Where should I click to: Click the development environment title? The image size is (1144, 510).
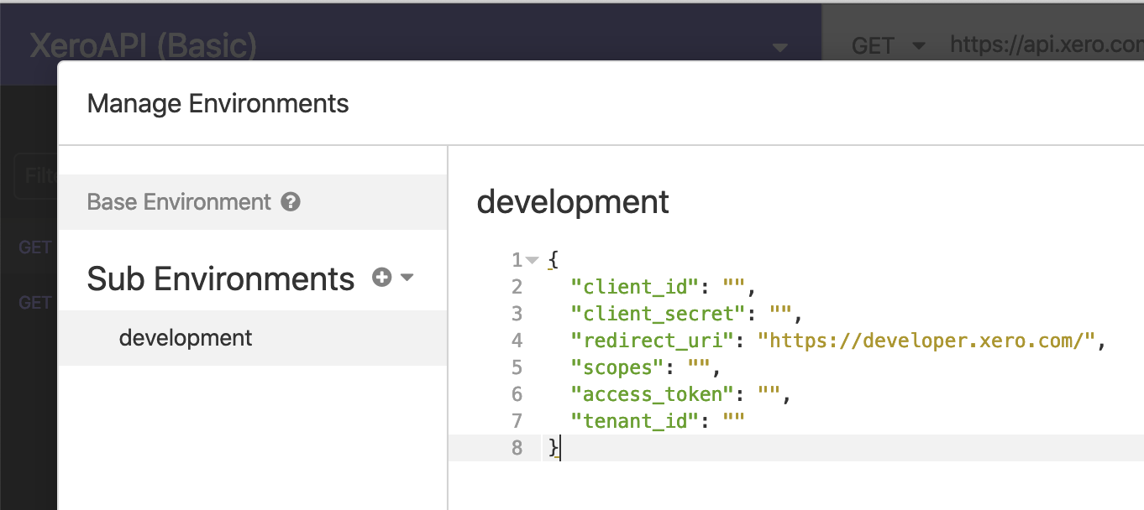coord(573,202)
